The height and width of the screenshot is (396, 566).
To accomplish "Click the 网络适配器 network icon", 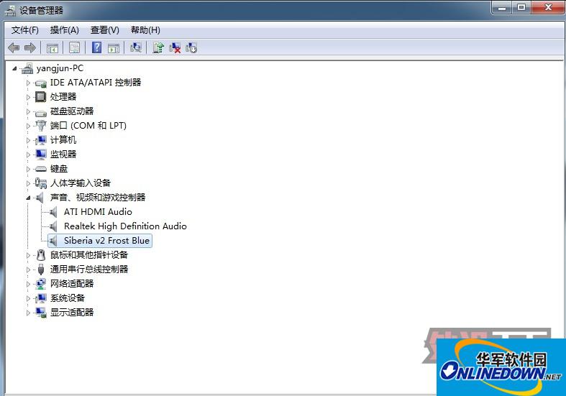I will pyautogui.click(x=41, y=284).
